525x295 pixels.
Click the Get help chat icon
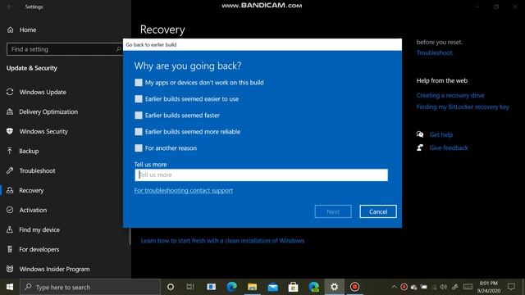click(x=420, y=134)
